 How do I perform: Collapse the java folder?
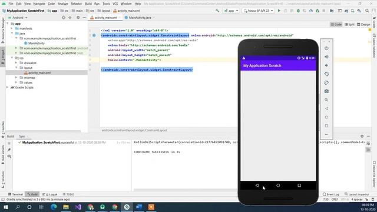coord(12,34)
